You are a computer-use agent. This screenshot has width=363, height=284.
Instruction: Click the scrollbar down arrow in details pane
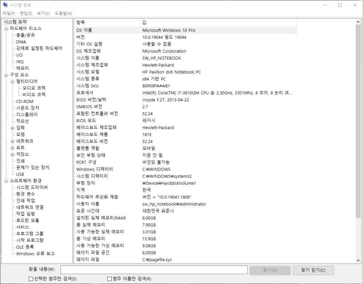(x=358, y=260)
